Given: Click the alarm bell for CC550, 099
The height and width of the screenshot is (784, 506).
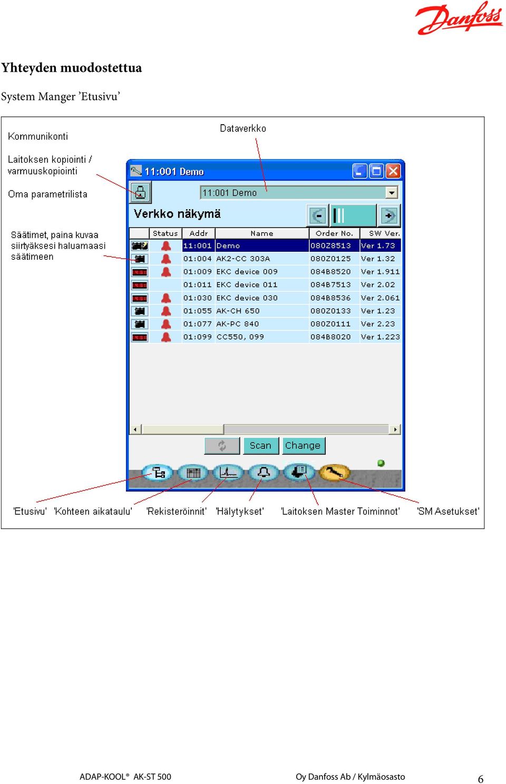Looking at the screenshot, I should [166, 337].
